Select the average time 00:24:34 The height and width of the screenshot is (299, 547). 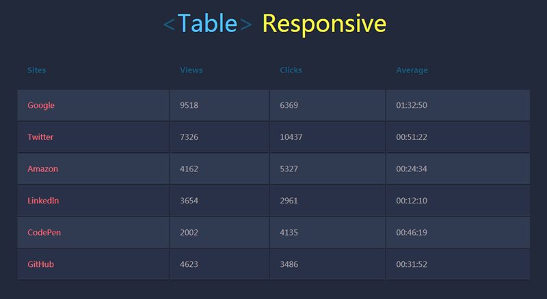coord(412,169)
